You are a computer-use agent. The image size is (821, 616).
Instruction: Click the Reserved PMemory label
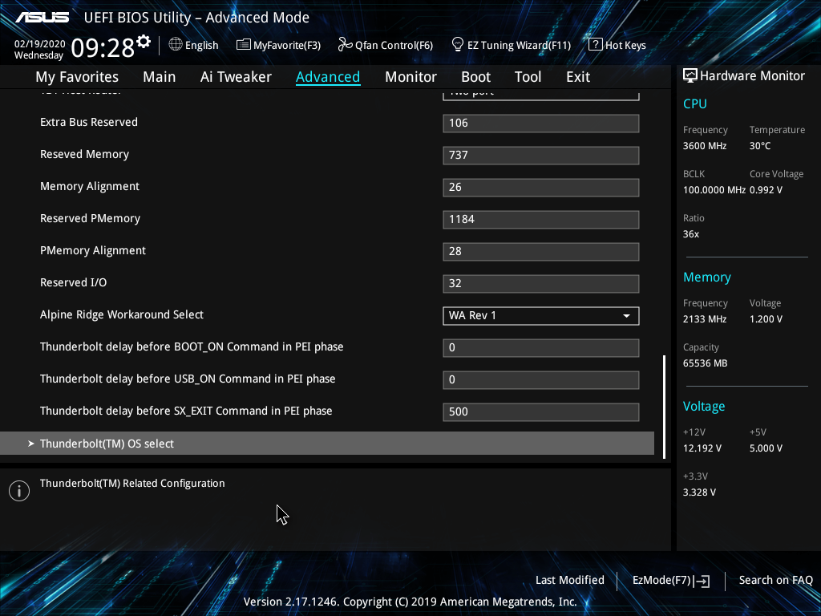click(x=90, y=218)
